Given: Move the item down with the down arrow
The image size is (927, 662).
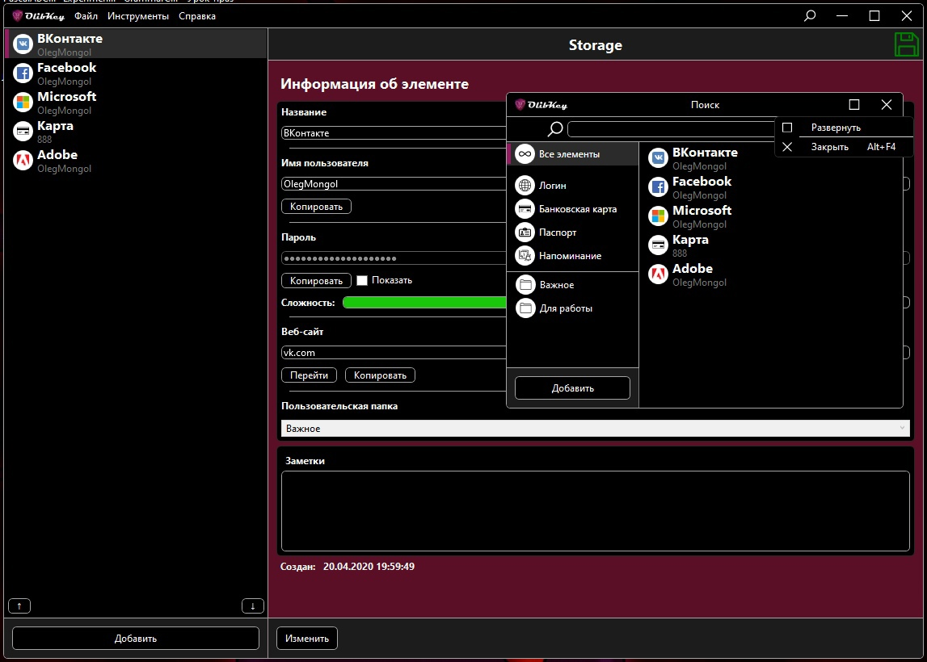Looking at the screenshot, I should click(x=253, y=606).
